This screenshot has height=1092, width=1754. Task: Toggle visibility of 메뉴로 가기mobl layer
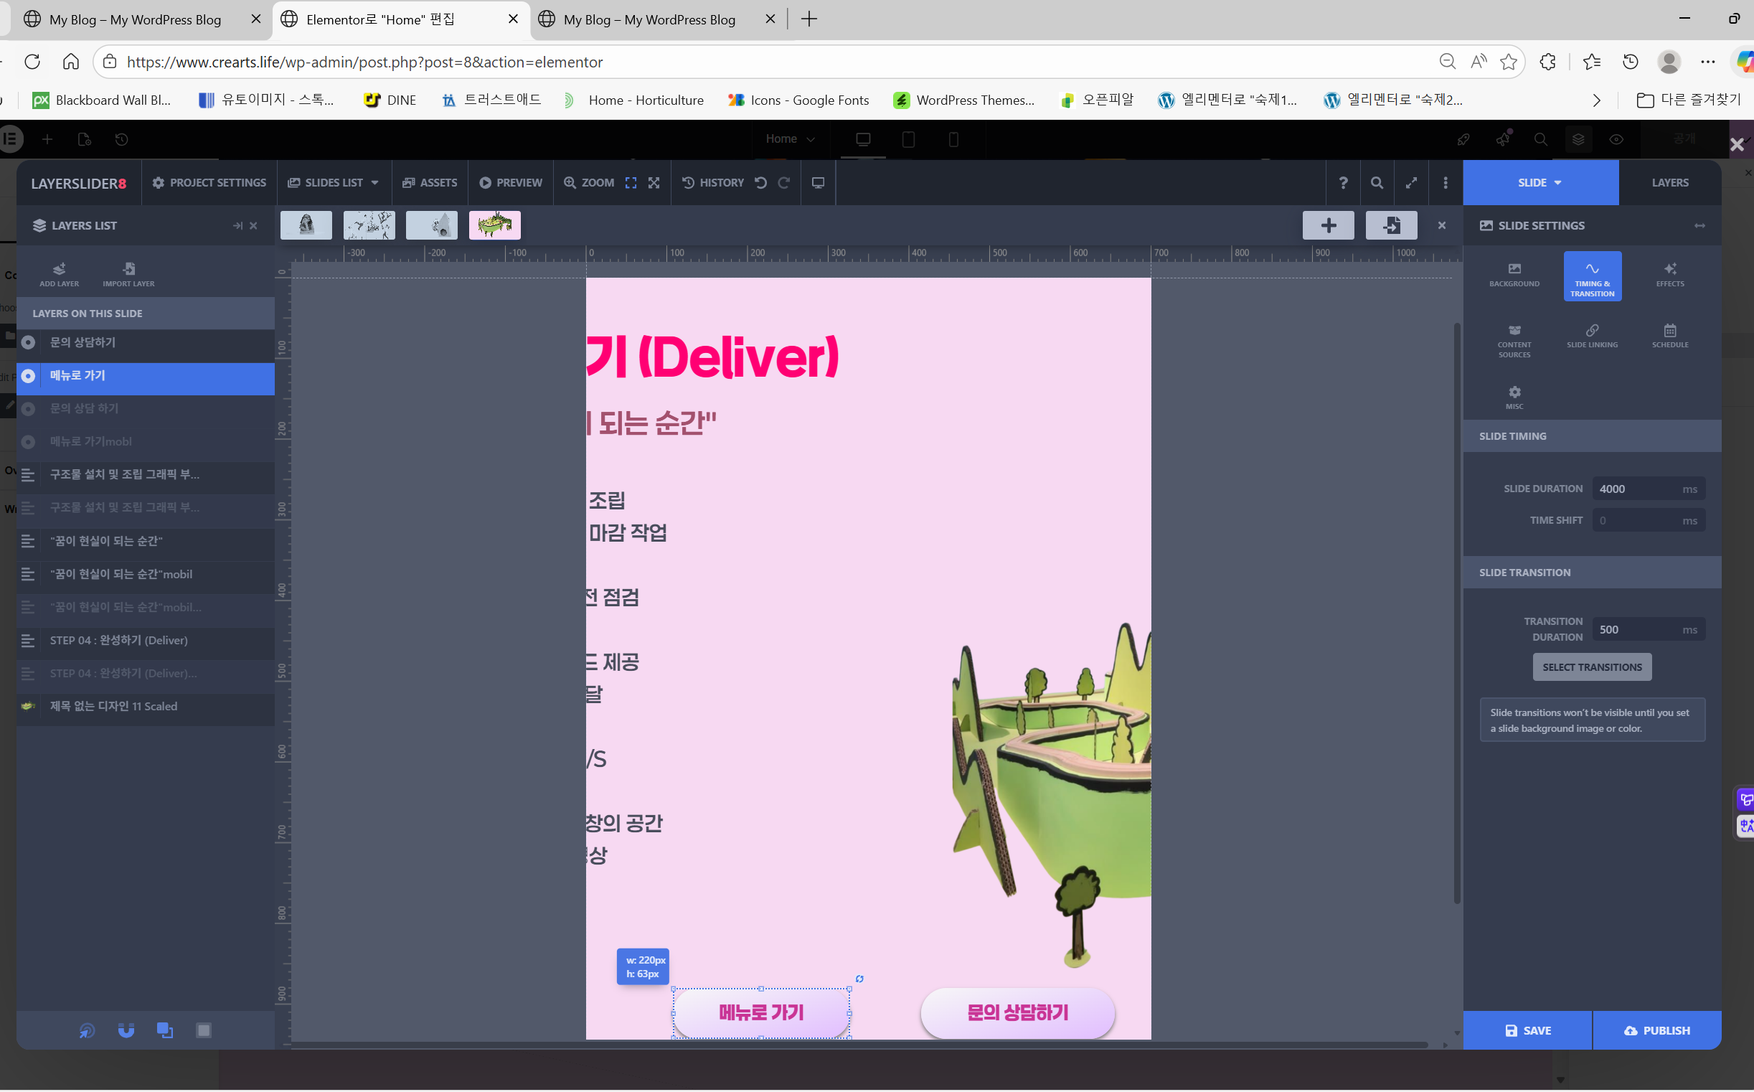point(28,441)
